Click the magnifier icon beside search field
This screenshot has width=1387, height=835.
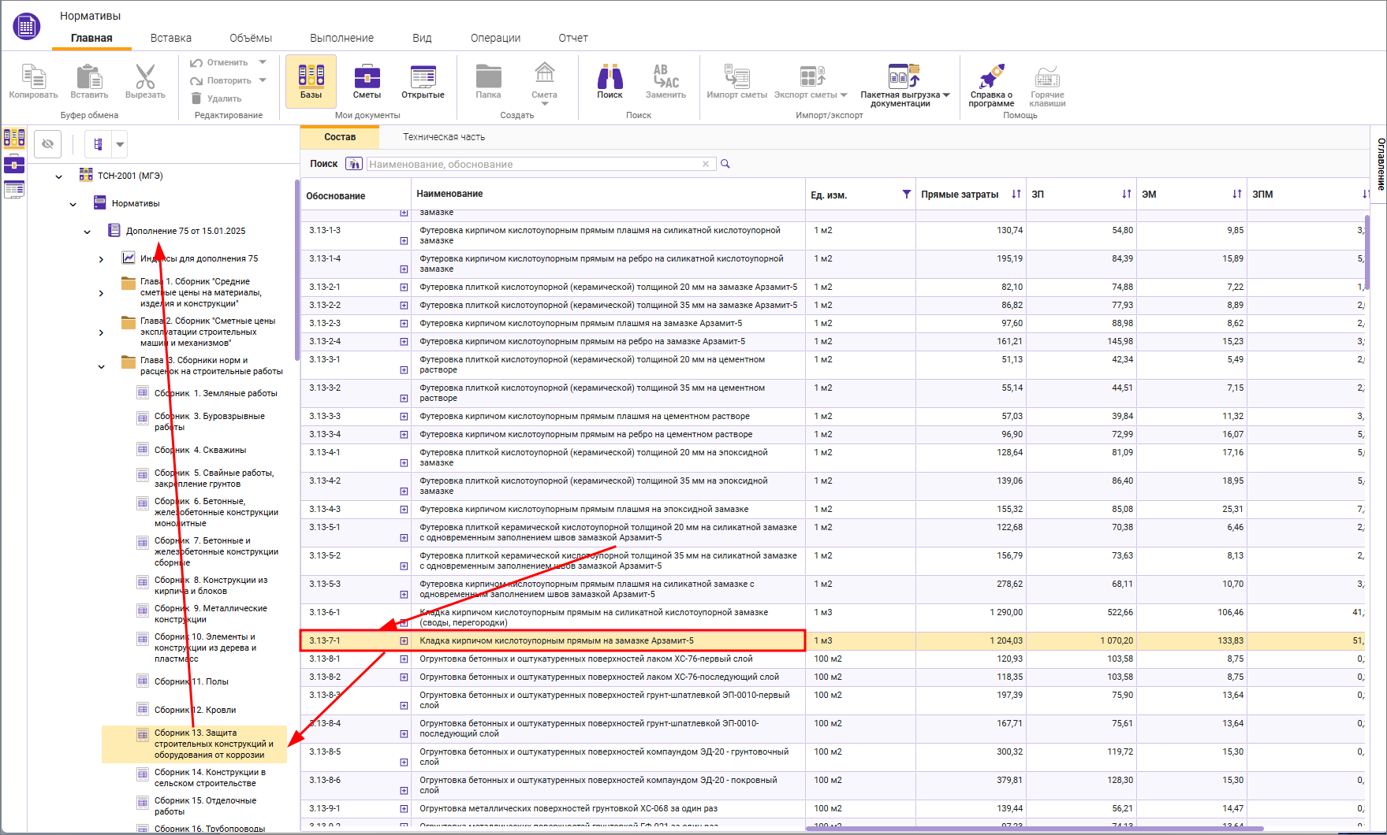point(725,164)
